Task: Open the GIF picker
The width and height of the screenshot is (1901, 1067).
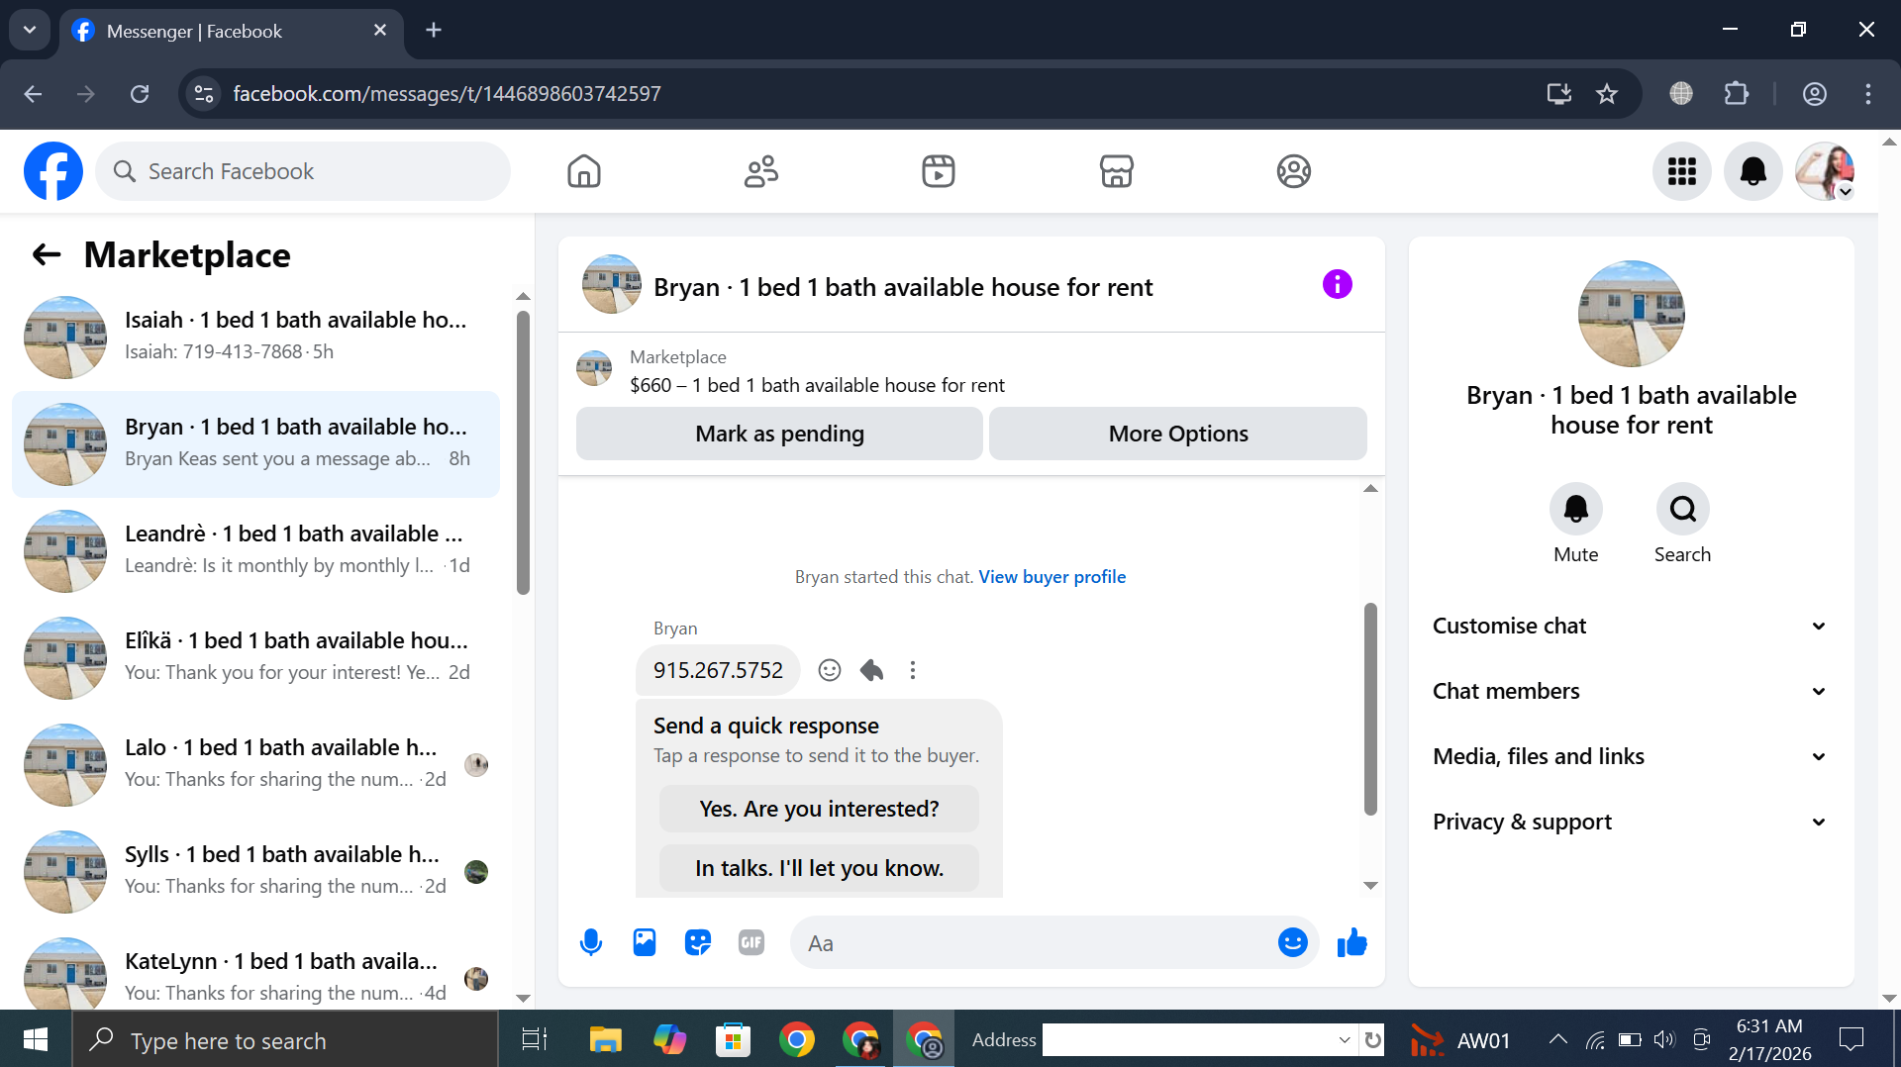Action: [x=751, y=942]
